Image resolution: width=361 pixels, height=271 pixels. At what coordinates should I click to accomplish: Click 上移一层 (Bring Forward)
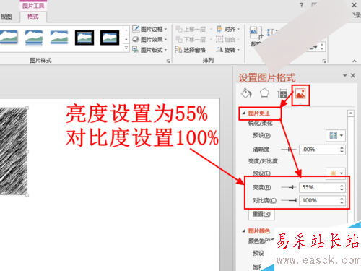click(193, 29)
